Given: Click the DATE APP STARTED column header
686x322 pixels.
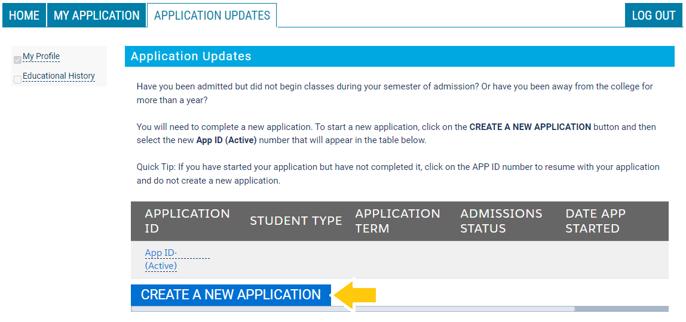Looking at the screenshot, I should [595, 221].
